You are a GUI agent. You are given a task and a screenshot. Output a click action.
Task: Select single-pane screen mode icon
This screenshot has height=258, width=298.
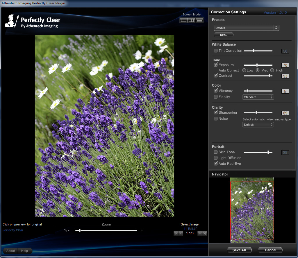pyautogui.click(x=183, y=20)
